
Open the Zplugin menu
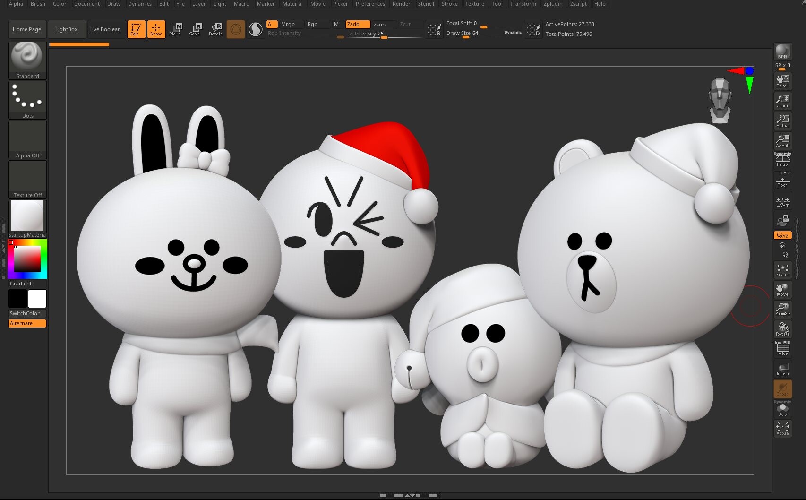coord(553,4)
